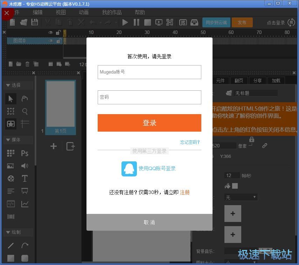Select the Ps import tool

(x=25, y=153)
